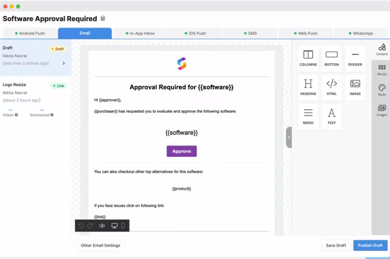Select the HTML content block
390x259 pixels.
point(331,87)
